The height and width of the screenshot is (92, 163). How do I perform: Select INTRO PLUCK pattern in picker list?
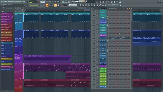(7, 14)
